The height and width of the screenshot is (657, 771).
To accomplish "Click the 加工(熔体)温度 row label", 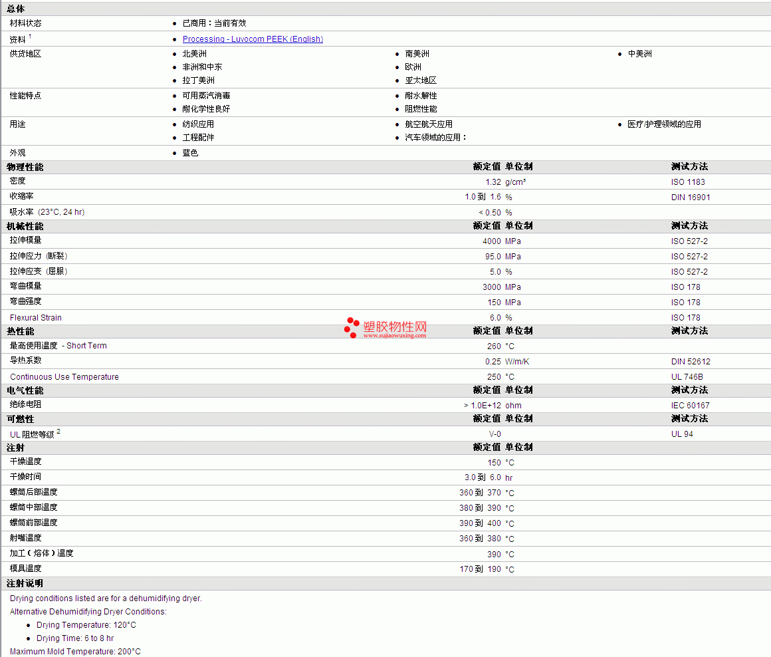I will point(42,553).
